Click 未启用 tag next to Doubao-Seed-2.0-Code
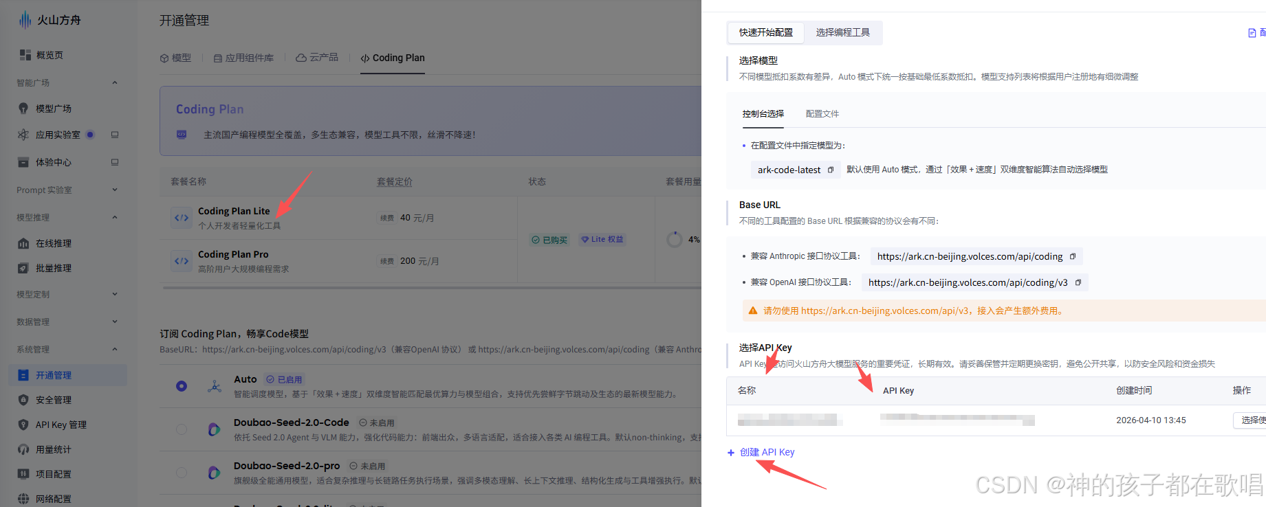Viewport: 1266px width, 507px height. coord(377,422)
